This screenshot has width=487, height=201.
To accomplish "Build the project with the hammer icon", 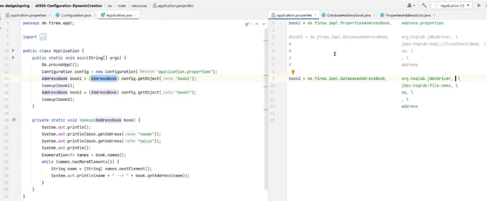I will click(424, 6).
